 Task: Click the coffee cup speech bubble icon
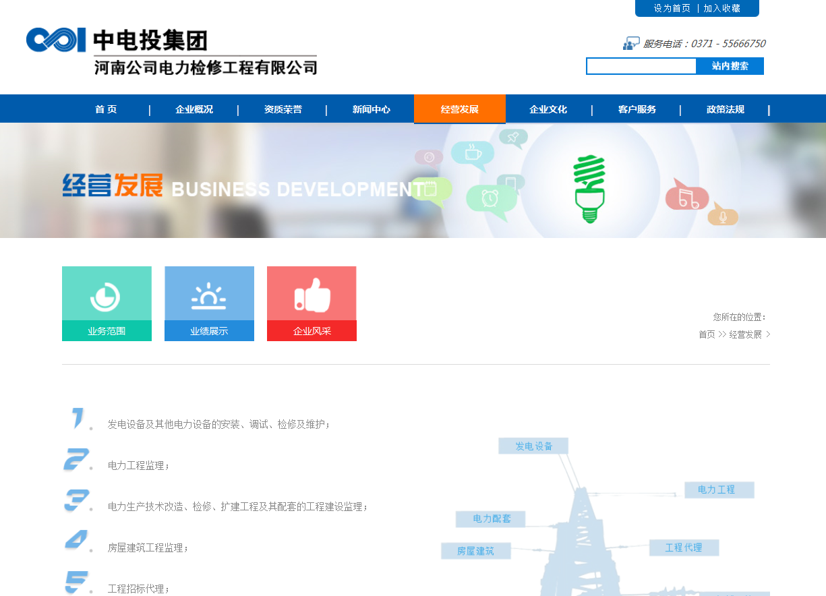pos(472,153)
